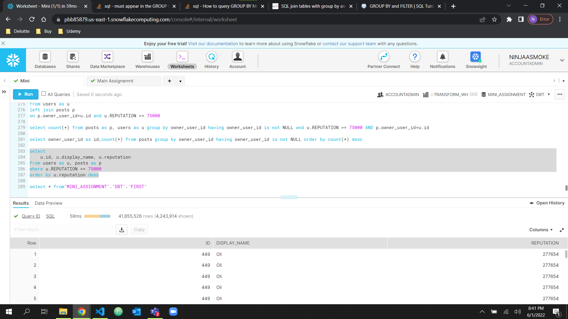Open Partner Connect

(x=384, y=60)
